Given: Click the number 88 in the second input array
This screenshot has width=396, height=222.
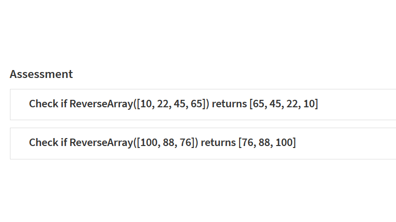Looking at the screenshot, I should tap(169, 143).
